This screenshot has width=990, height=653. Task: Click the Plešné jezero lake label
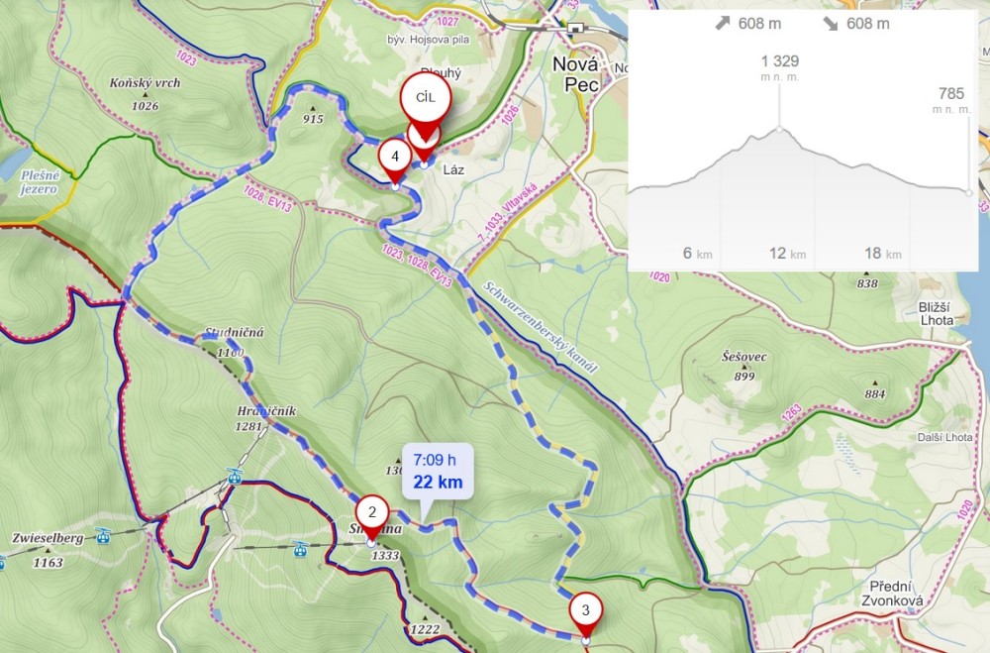[x=40, y=182]
